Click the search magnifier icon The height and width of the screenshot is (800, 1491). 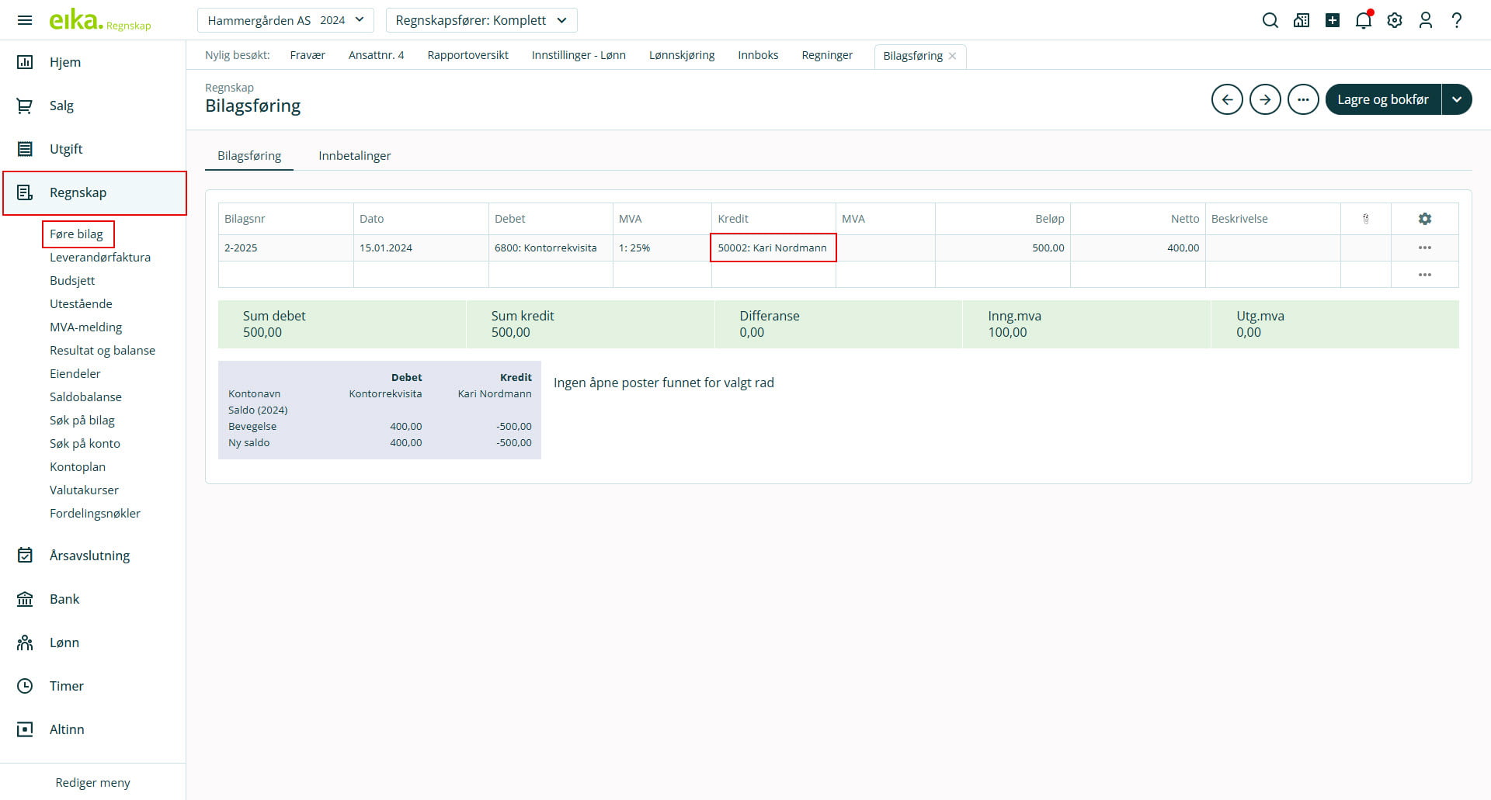[x=1270, y=21]
